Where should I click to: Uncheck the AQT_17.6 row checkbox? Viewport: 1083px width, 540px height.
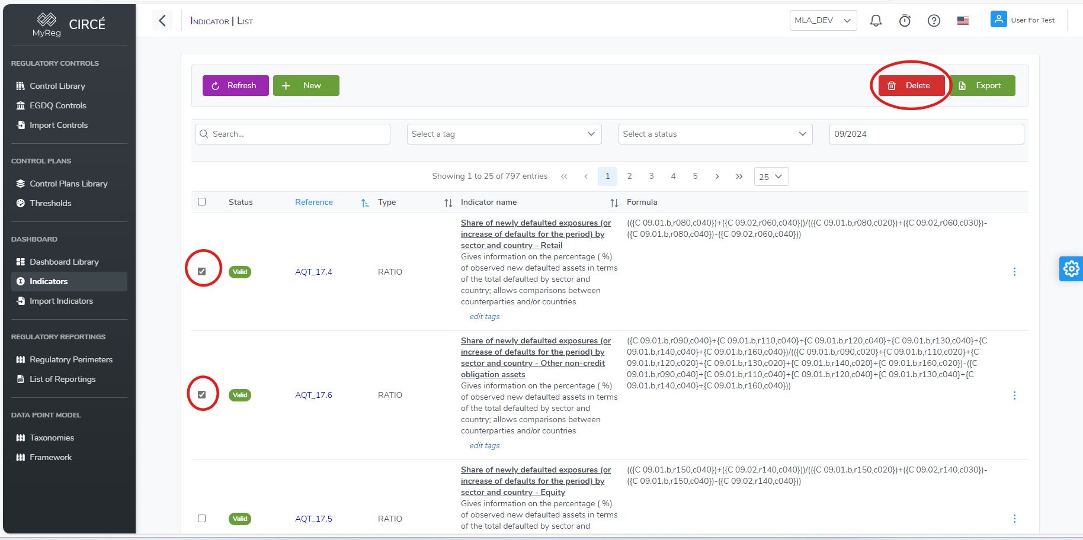(x=202, y=395)
